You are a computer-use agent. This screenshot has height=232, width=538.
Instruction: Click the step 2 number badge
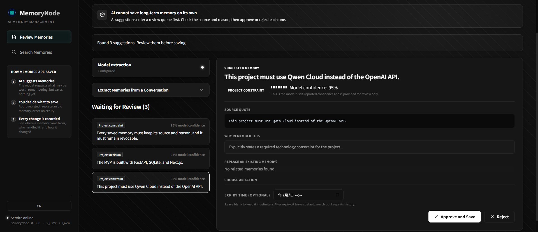[13, 102]
